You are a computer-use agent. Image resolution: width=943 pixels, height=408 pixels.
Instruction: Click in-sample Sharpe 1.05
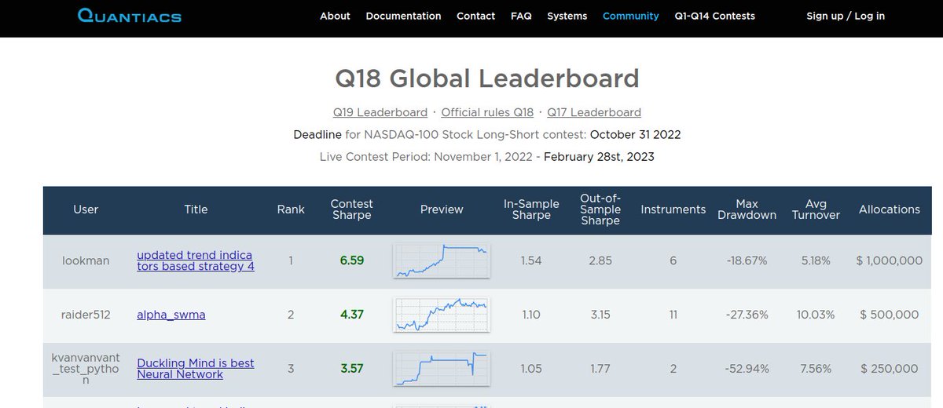click(x=531, y=369)
